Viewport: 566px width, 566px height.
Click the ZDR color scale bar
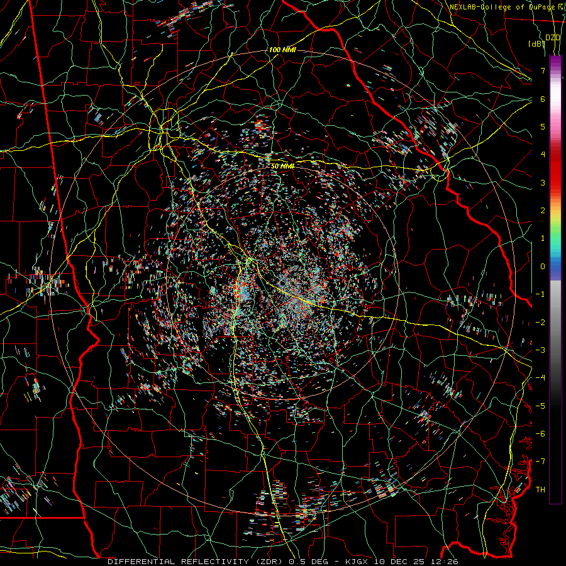click(x=555, y=279)
